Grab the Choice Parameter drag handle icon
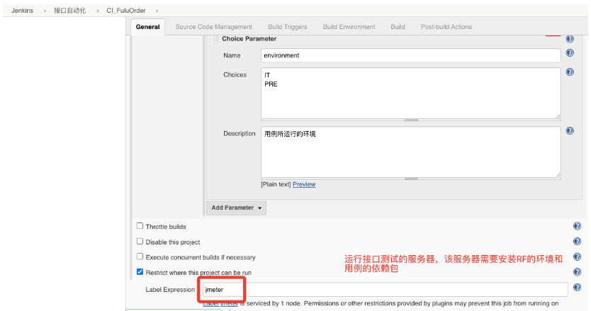This screenshot has height=311, width=591. tap(215, 39)
